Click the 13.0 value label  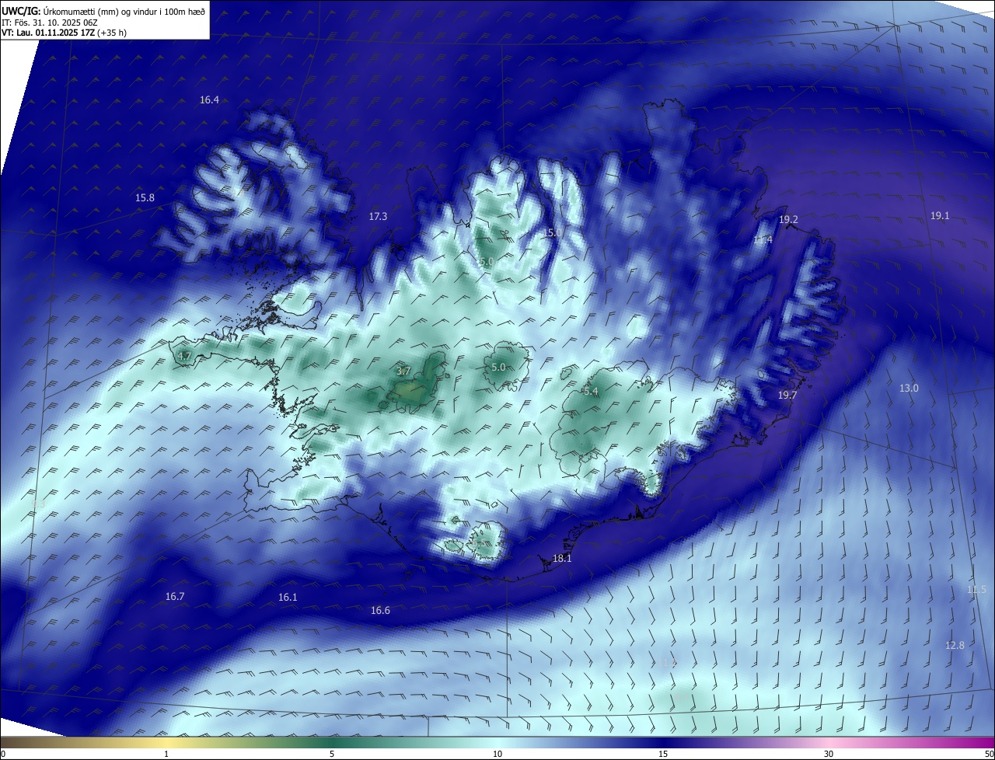(909, 388)
